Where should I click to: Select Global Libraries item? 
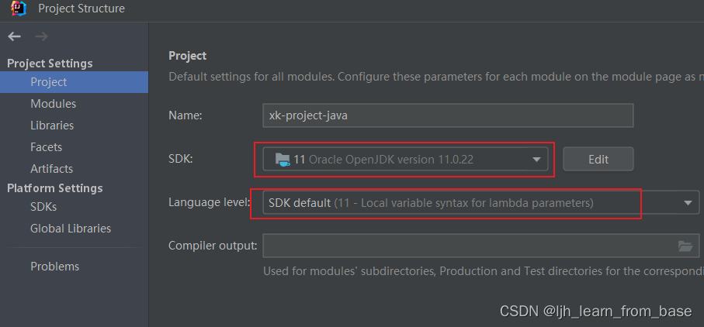(71, 229)
